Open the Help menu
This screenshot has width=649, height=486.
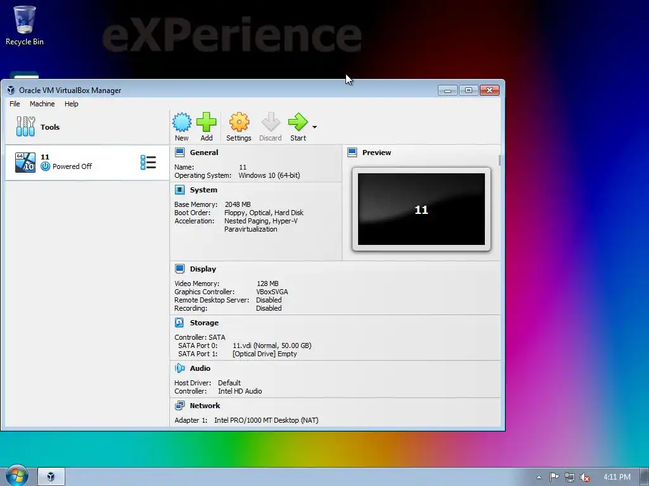[x=71, y=104]
